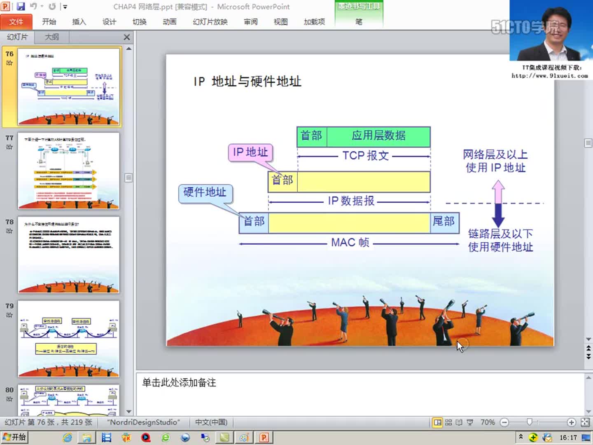Switch to the 开始 ribbon tab
The image size is (593, 445).
49,22
